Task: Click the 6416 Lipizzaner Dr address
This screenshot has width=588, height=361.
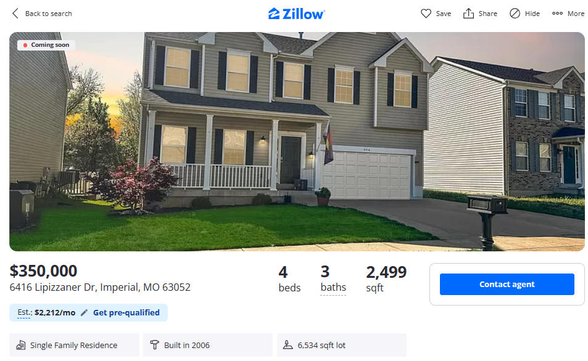Action: coord(100,287)
